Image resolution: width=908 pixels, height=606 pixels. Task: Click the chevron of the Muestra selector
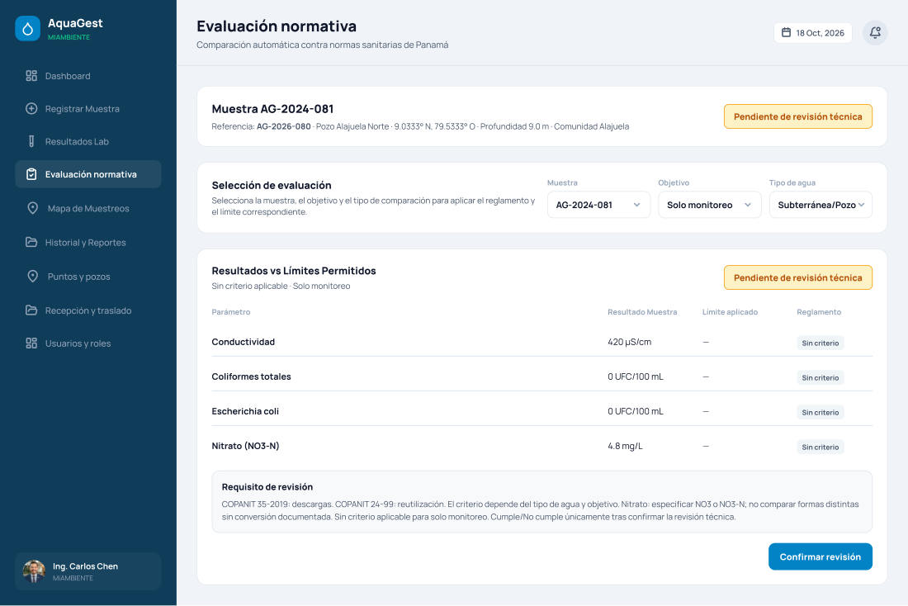pos(636,205)
